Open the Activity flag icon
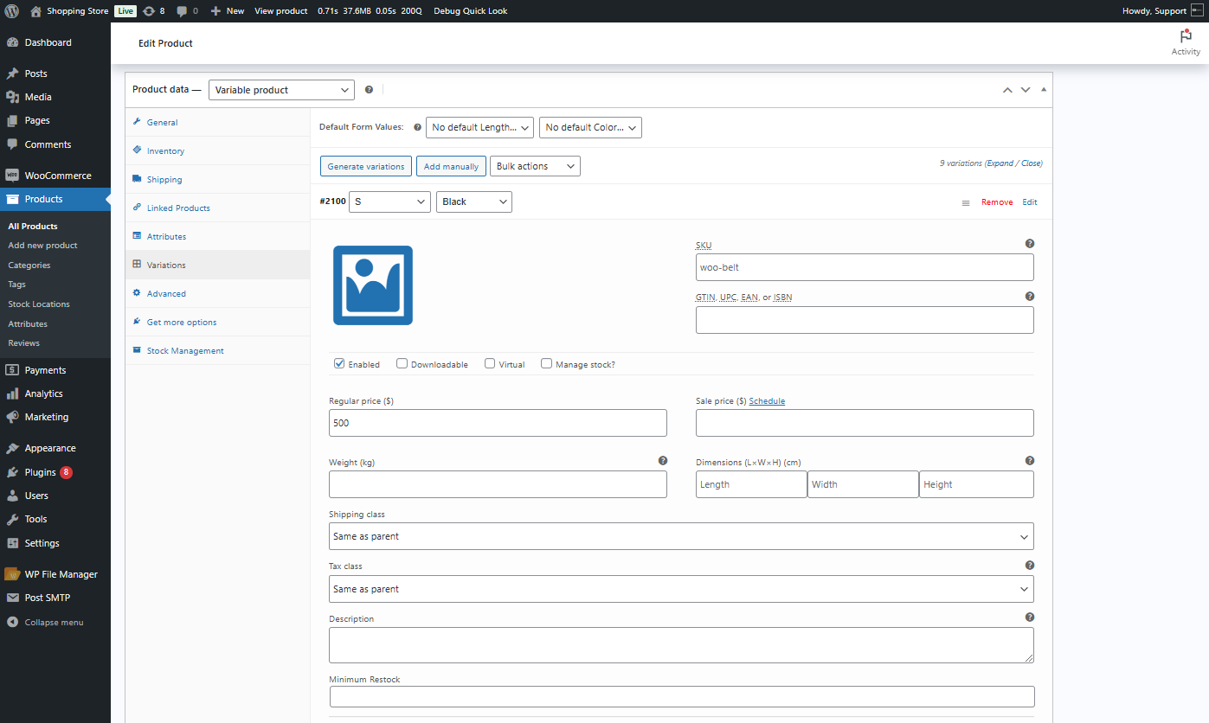Image resolution: width=1209 pixels, height=723 pixels. point(1186,36)
